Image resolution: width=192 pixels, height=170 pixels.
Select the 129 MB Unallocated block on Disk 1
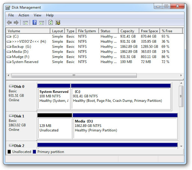click(55, 126)
